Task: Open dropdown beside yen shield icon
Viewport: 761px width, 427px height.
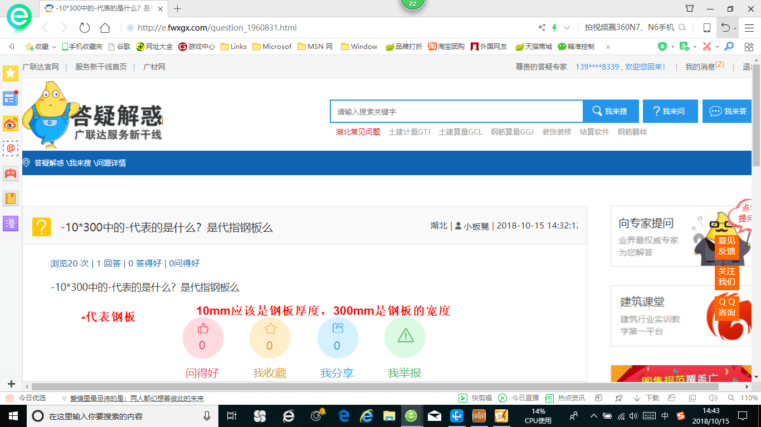Action: 672,47
